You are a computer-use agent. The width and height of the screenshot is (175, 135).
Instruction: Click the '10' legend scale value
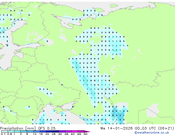tap(35, 134)
